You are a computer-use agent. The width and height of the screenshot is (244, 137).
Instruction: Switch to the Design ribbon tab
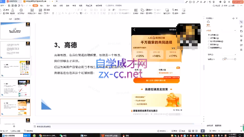tap(48, 6)
